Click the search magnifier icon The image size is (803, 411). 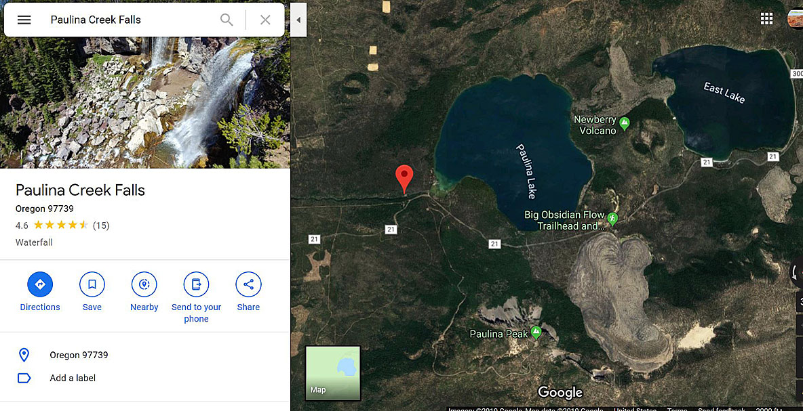[227, 20]
